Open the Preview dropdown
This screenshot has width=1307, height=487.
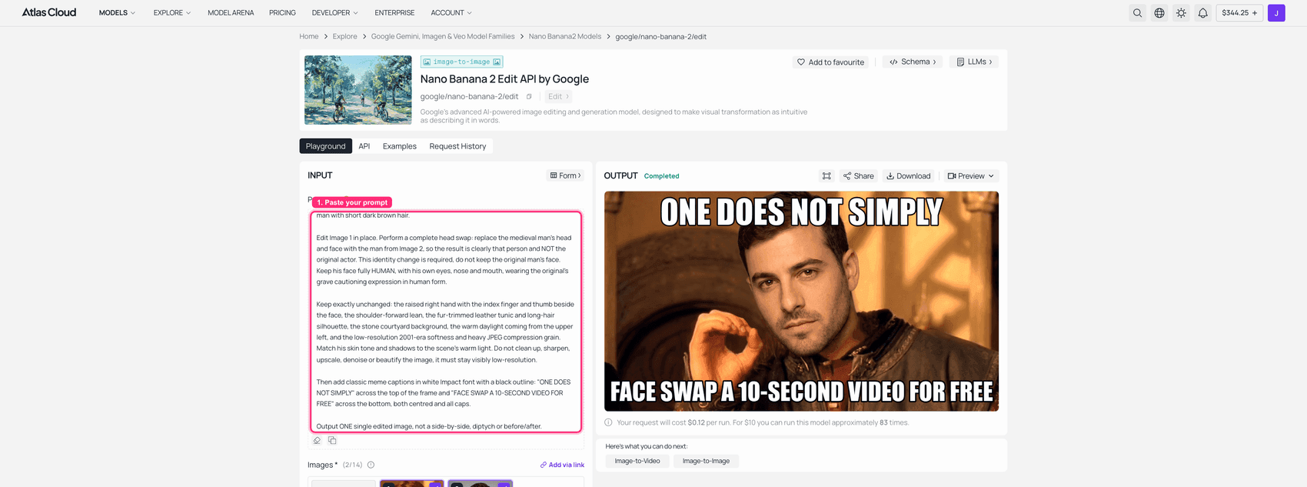(x=971, y=176)
